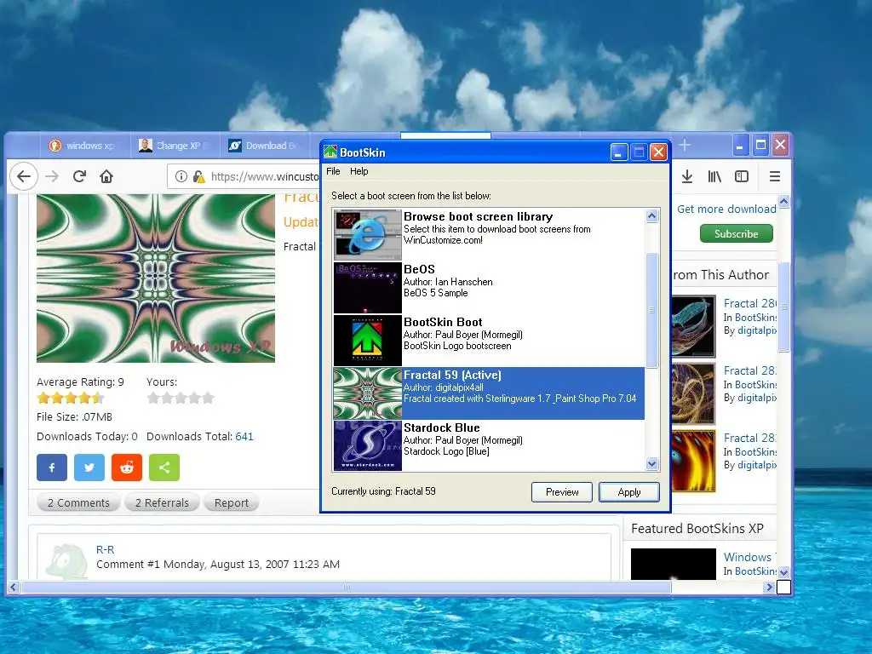Open a new browser tab with plus
The height and width of the screenshot is (654, 872).
pos(685,145)
